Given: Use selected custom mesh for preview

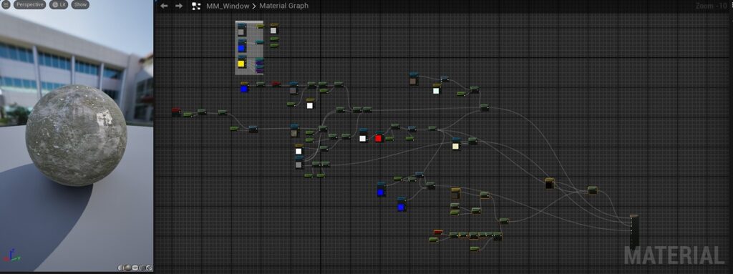Looking at the screenshot, I should 149,268.
